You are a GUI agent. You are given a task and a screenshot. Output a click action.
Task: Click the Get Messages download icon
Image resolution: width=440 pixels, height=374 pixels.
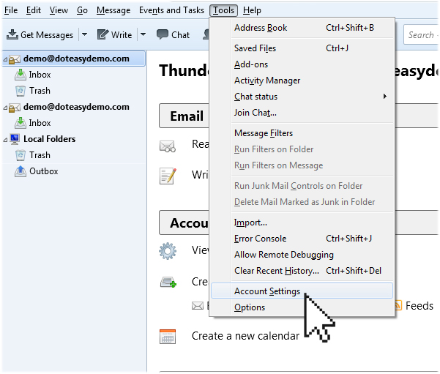tap(12, 34)
